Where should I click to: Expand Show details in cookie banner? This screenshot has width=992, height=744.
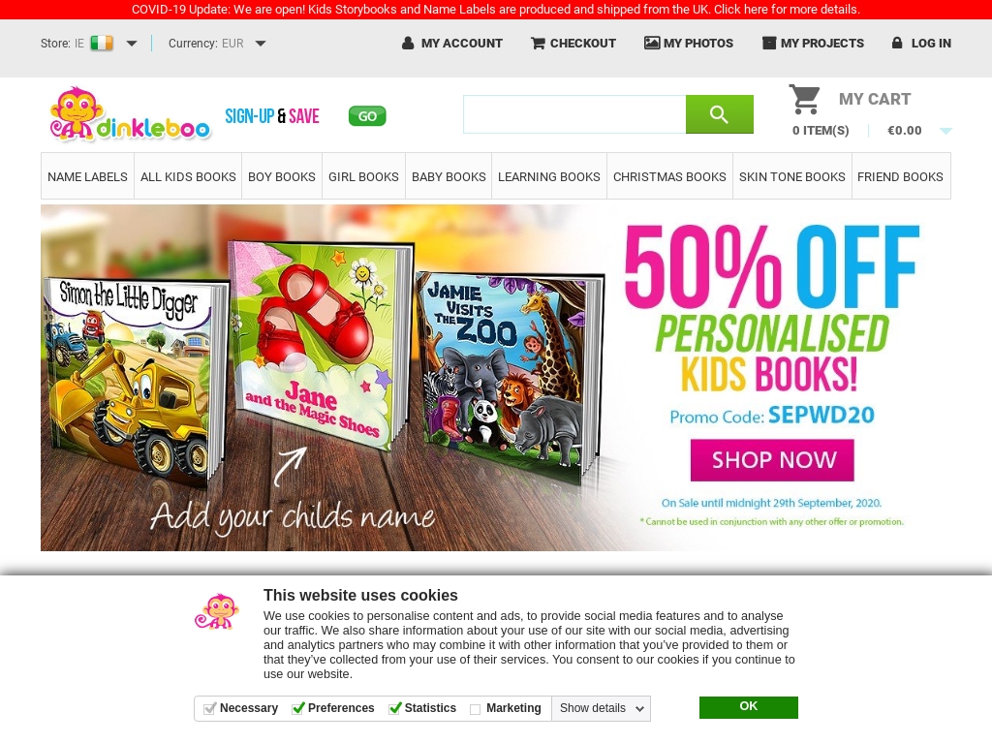click(601, 708)
